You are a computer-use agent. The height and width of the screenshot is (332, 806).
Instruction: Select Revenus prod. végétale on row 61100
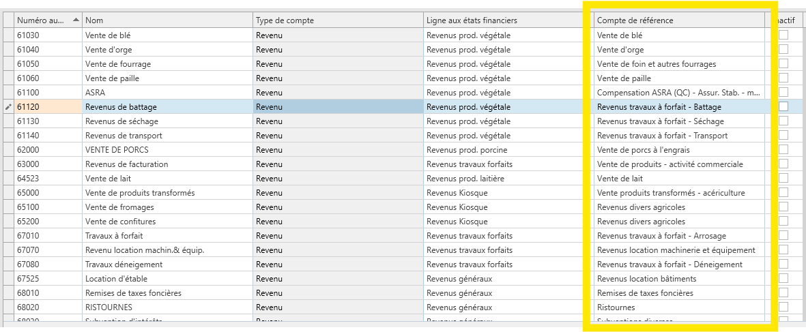tap(508, 93)
